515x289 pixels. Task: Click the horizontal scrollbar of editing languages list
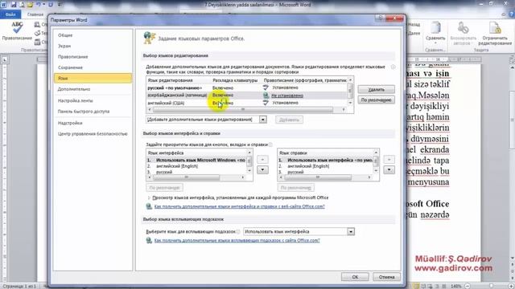(x=247, y=109)
